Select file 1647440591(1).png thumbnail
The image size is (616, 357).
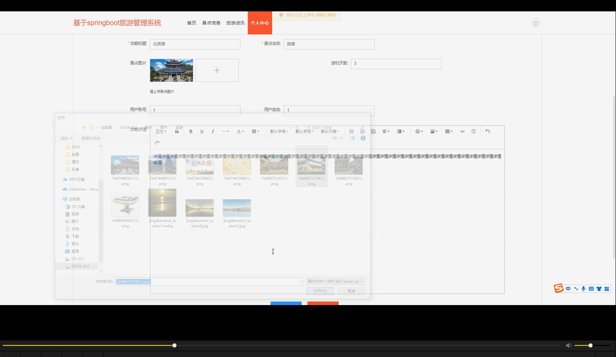tap(125, 165)
